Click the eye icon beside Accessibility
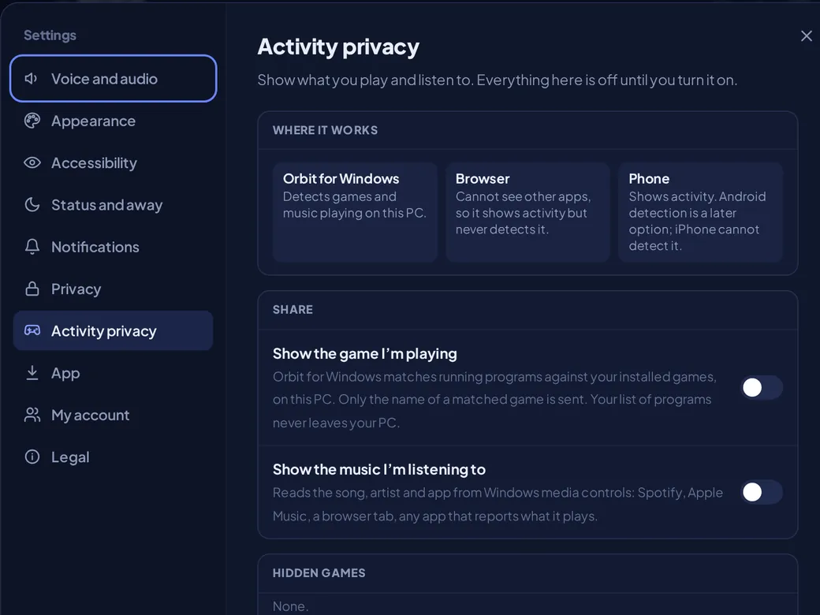The image size is (820, 615). point(32,162)
